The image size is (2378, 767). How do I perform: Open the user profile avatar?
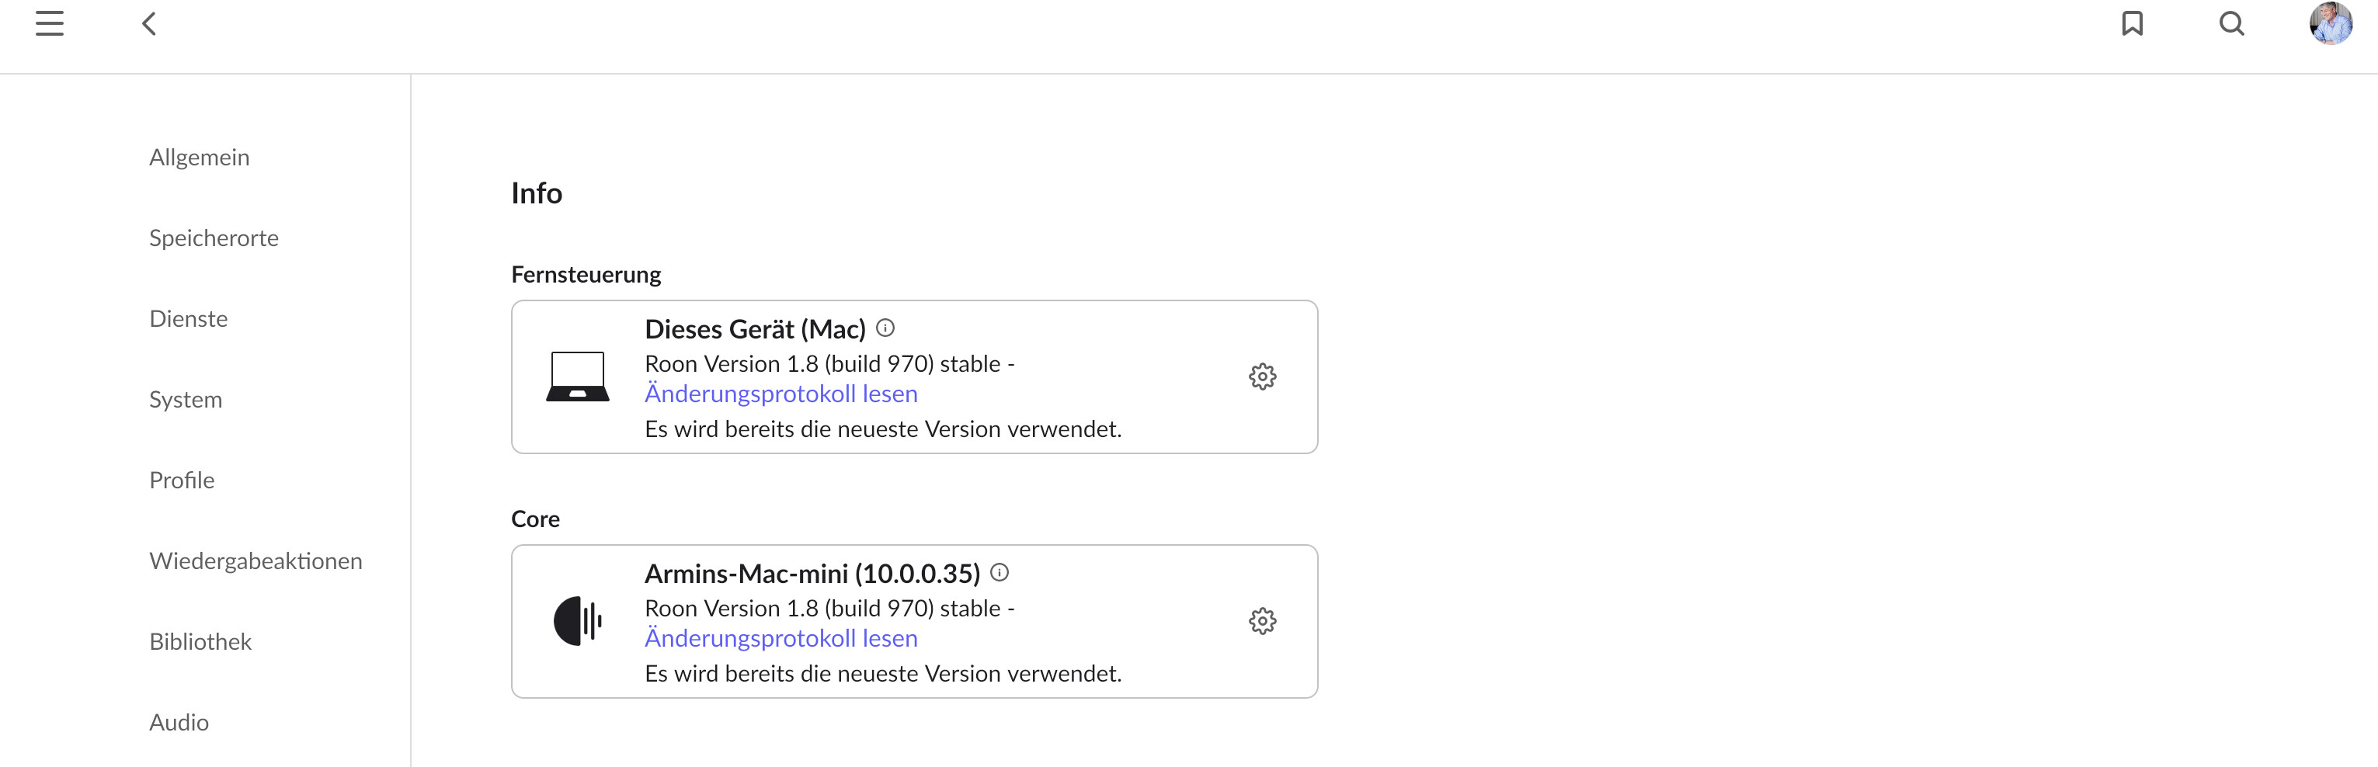(2331, 23)
